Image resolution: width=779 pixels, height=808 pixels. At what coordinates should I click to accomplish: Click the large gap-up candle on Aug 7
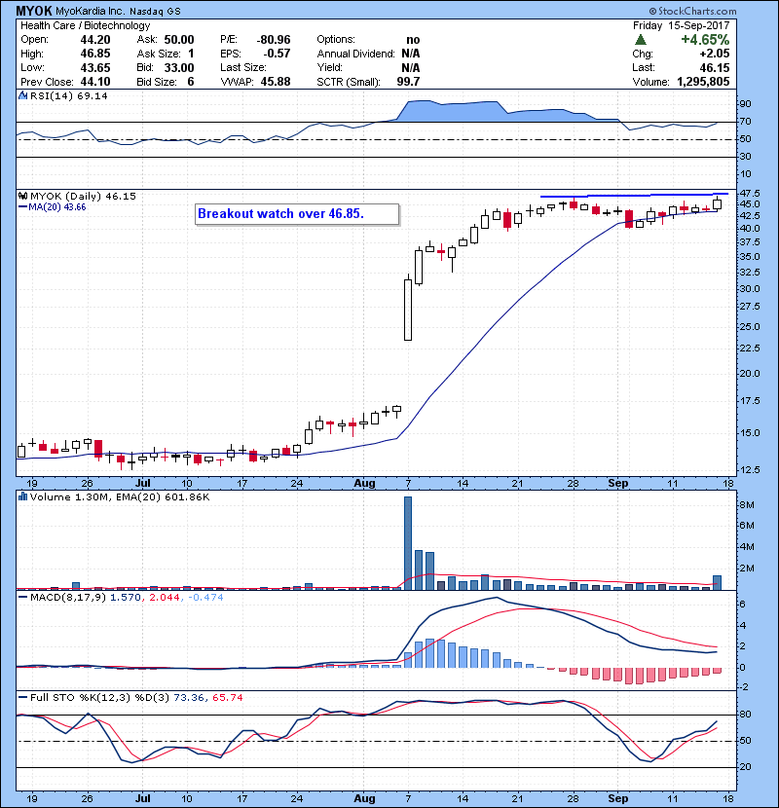(x=408, y=310)
